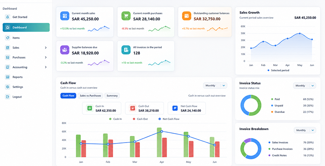
Task: Click the Logout menu entry
Action: (x=26, y=97)
